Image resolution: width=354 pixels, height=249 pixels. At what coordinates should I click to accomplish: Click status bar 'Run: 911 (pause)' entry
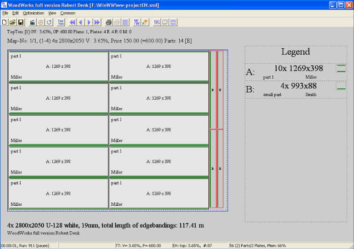[x=30, y=246]
